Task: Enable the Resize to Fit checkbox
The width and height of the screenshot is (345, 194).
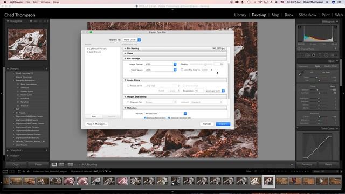Action: click(x=128, y=86)
